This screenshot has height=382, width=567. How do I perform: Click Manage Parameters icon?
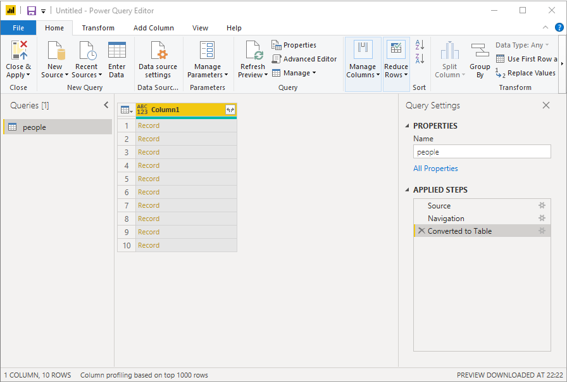(x=207, y=50)
